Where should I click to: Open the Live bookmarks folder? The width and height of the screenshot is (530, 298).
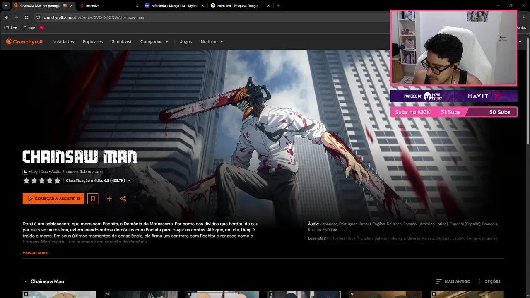pyautogui.click(x=11, y=28)
